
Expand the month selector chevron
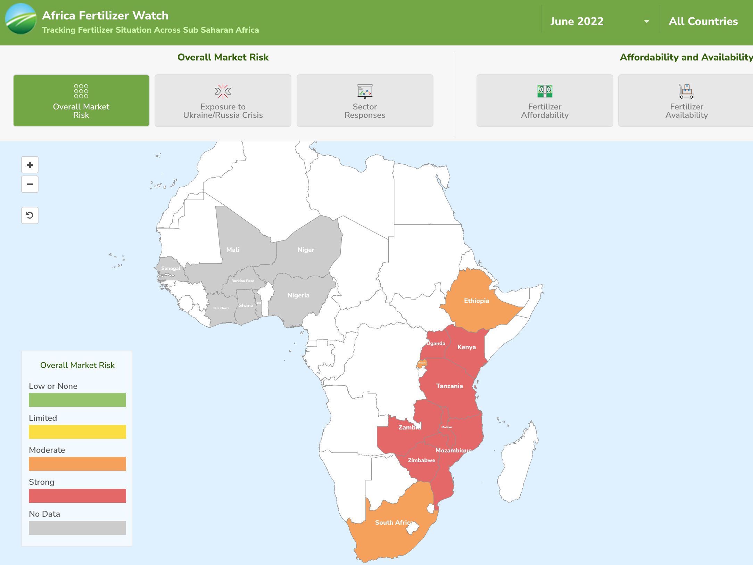646,21
